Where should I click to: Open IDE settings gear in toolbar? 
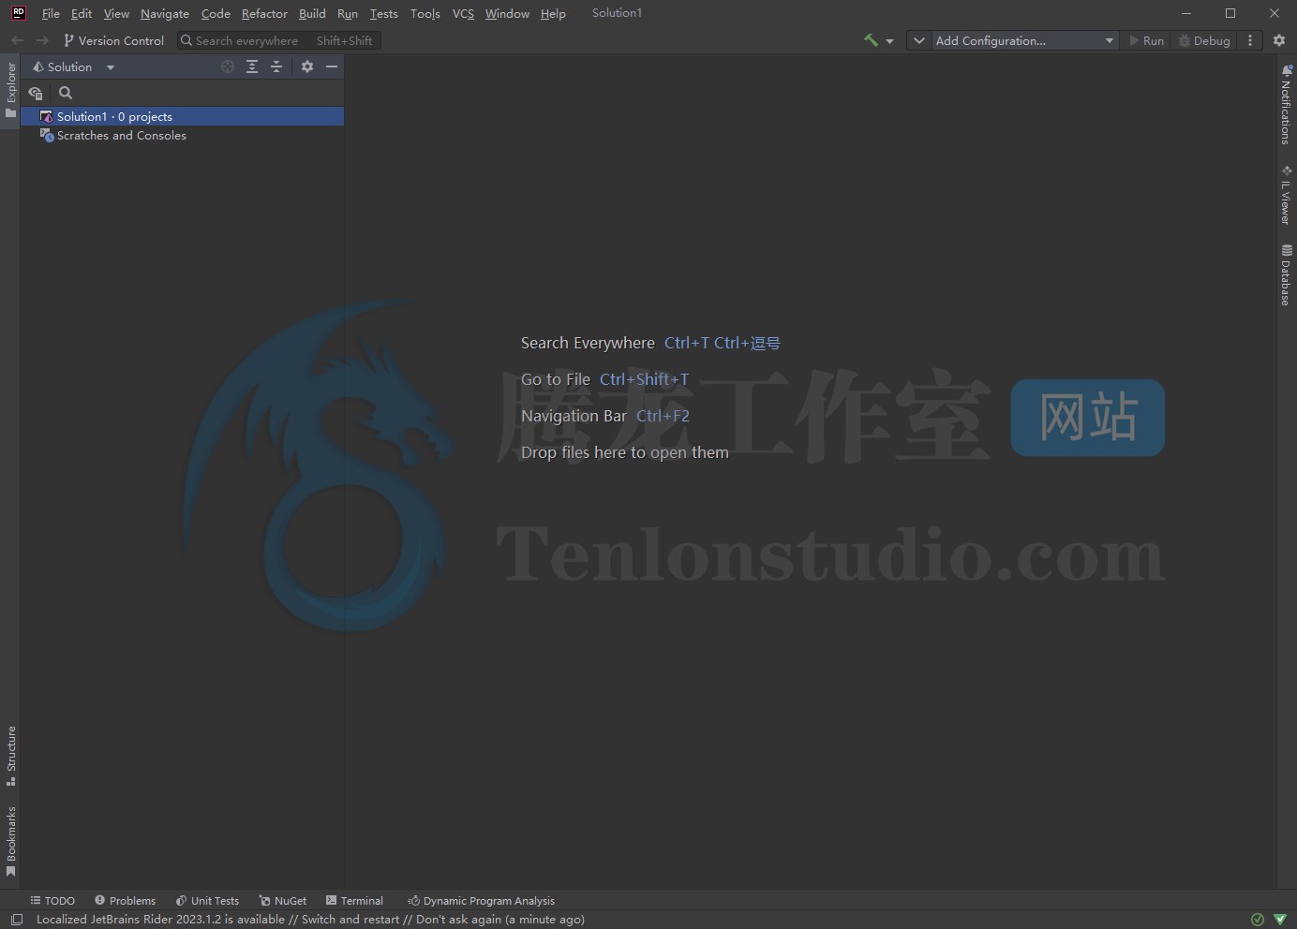click(1279, 40)
